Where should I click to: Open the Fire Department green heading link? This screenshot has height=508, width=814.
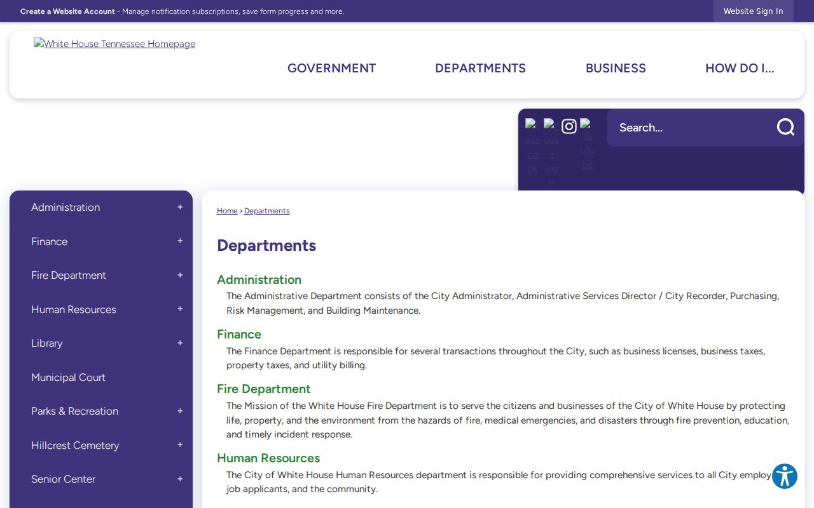click(264, 389)
